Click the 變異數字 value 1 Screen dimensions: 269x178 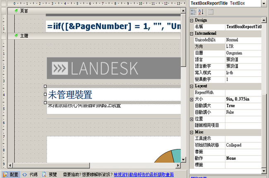pyautogui.click(x=243, y=79)
